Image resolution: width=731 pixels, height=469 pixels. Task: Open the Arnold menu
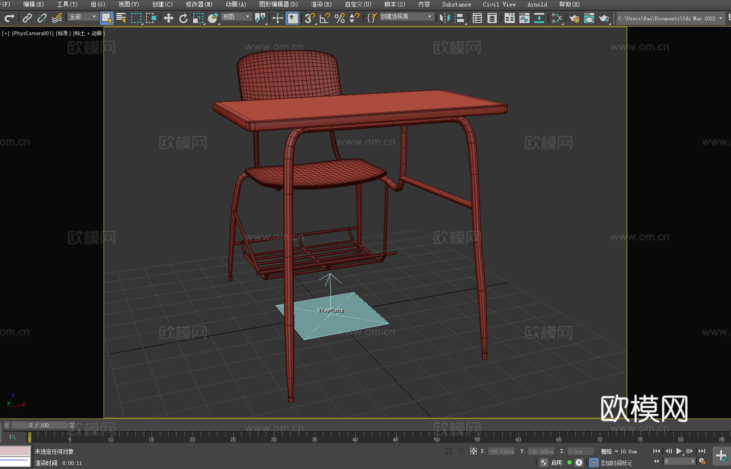pos(537,4)
